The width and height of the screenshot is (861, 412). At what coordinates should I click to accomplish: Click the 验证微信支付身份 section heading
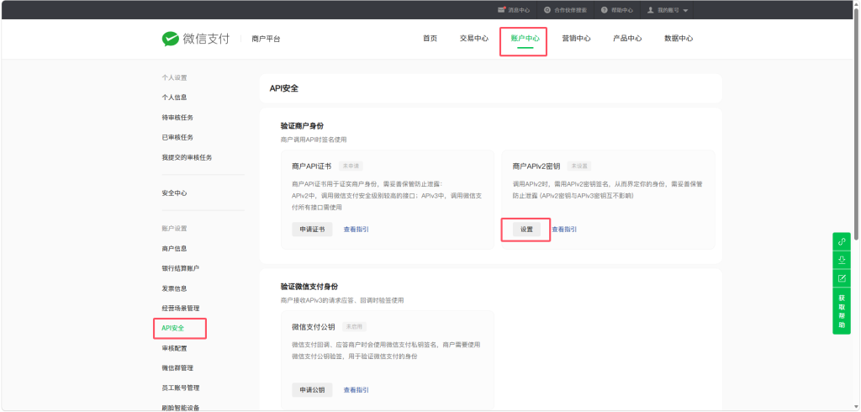(x=309, y=287)
